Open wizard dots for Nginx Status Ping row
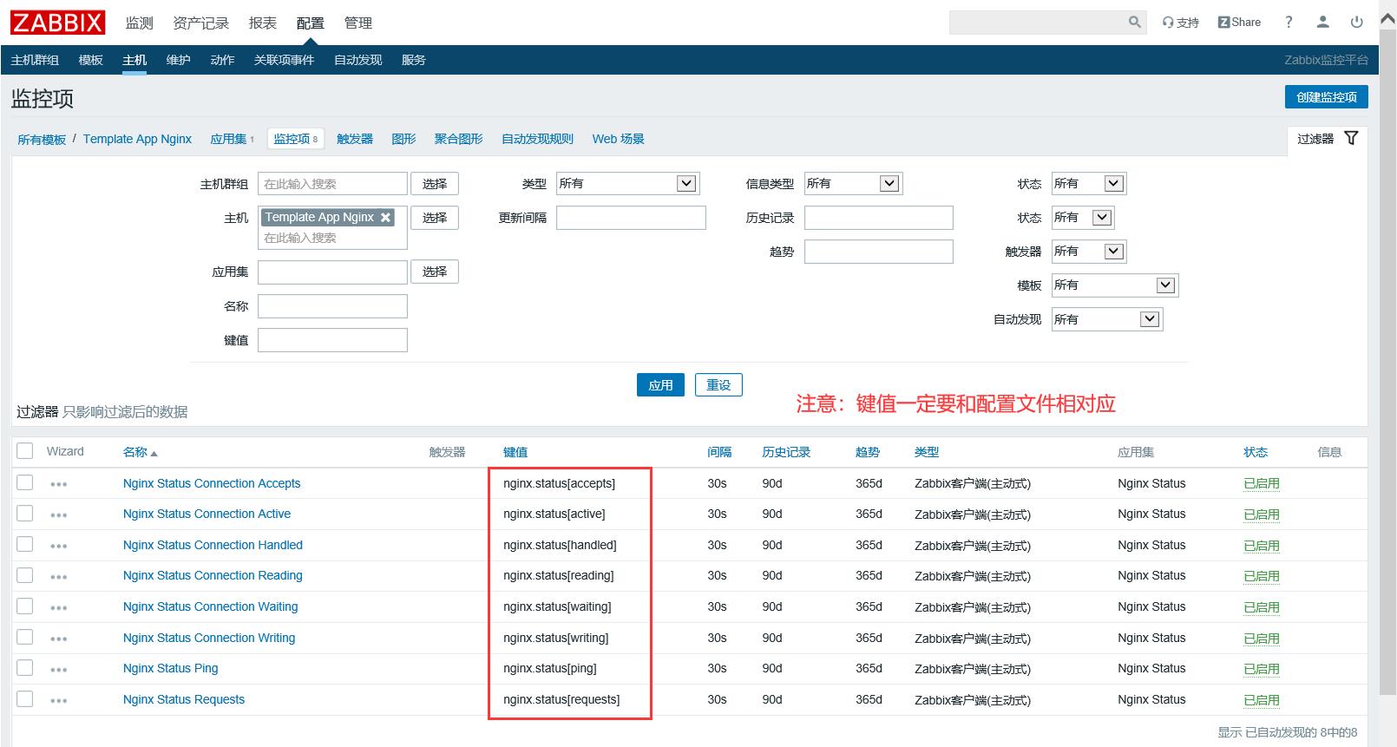This screenshot has height=747, width=1397. point(59,670)
